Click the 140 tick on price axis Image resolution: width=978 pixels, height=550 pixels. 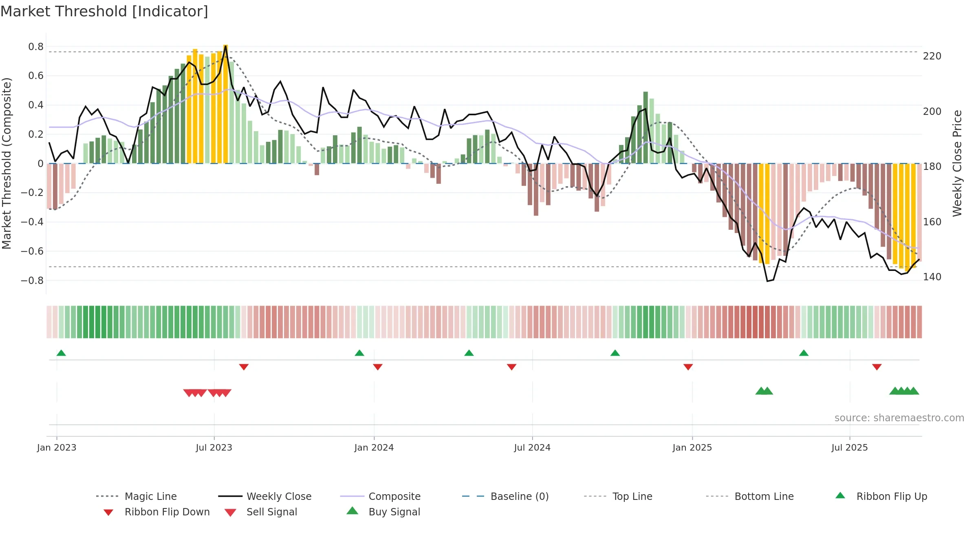(x=932, y=277)
